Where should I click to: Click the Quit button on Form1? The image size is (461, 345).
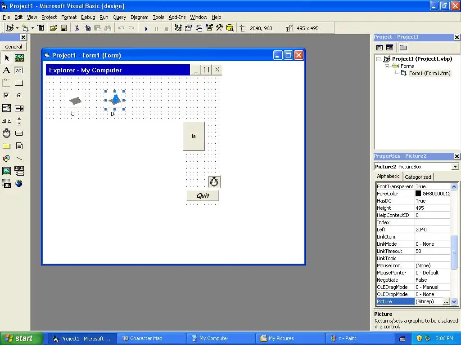pyautogui.click(x=203, y=196)
